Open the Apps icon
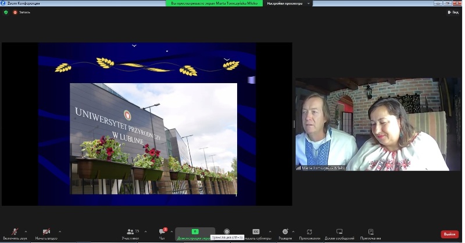This screenshot has height=243, width=465. [x=309, y=232]
